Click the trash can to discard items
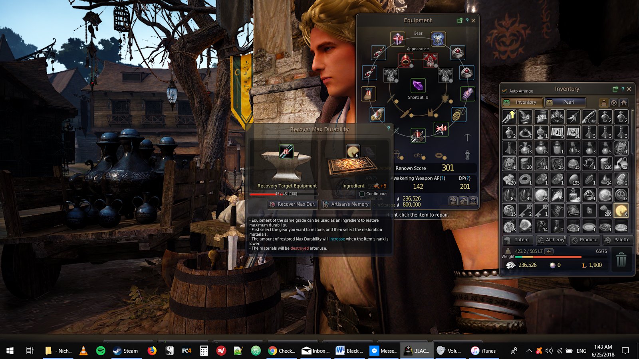639x359 pixels. (x=621, y=260)
